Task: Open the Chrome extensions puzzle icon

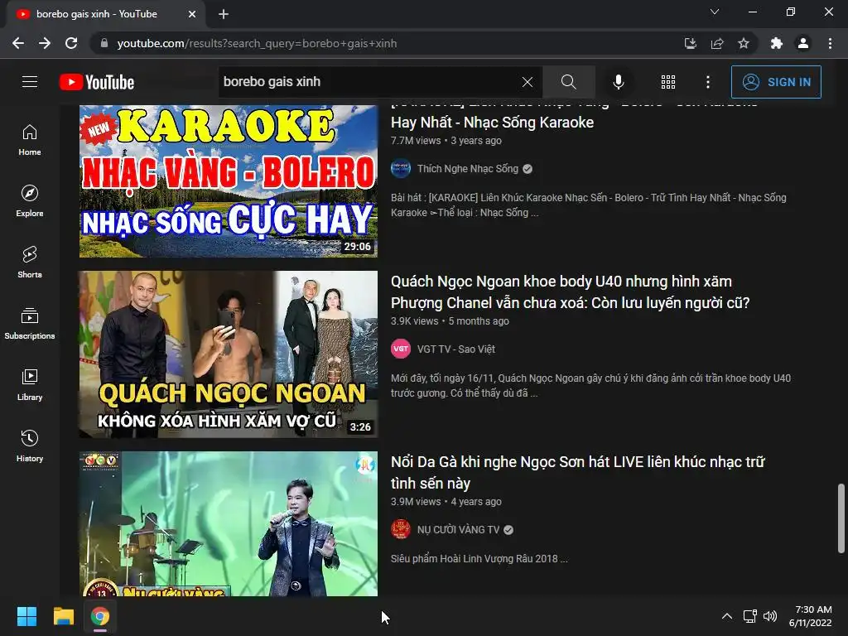Action: [x=776, y=43]
